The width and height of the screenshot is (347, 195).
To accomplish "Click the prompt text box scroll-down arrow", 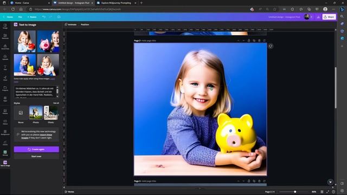I will click(57, 96).
